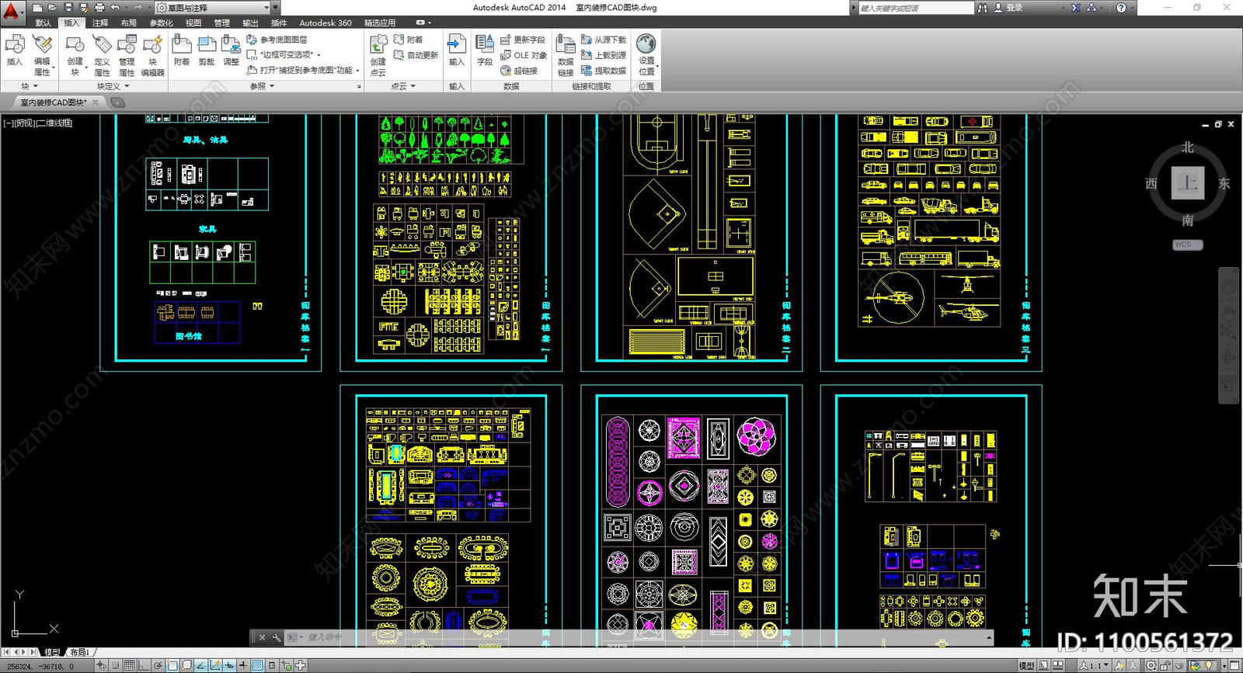Click the 登录 sign-in button

[x=1008, y=8]
